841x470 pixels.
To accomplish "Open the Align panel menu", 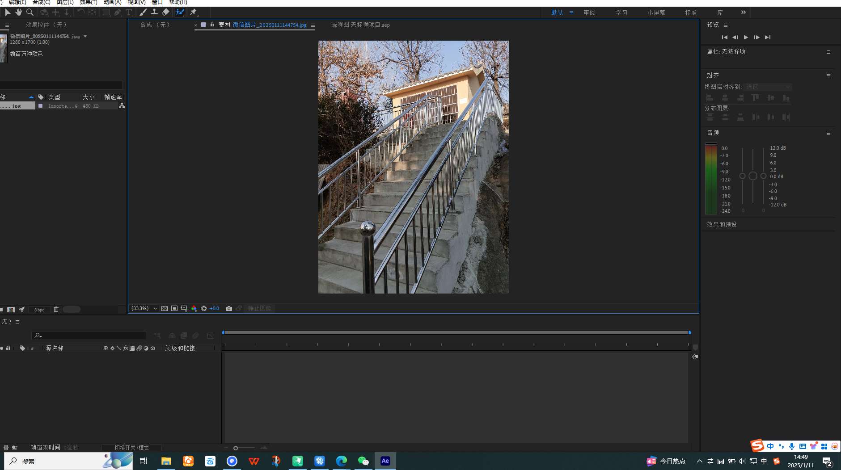I will coord(828,76).
